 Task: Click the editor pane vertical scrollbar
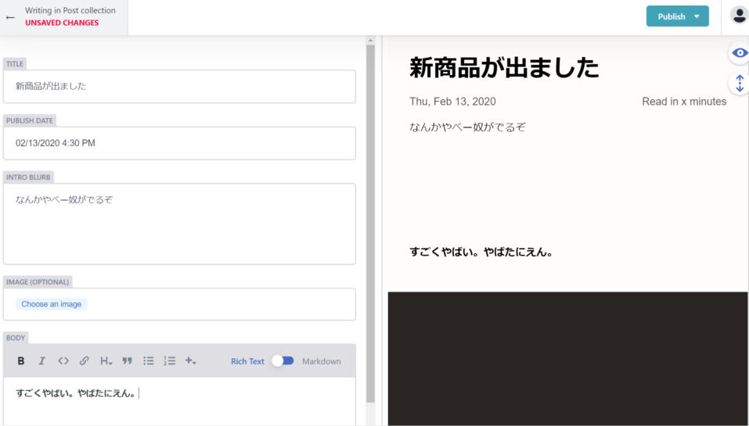370,219
